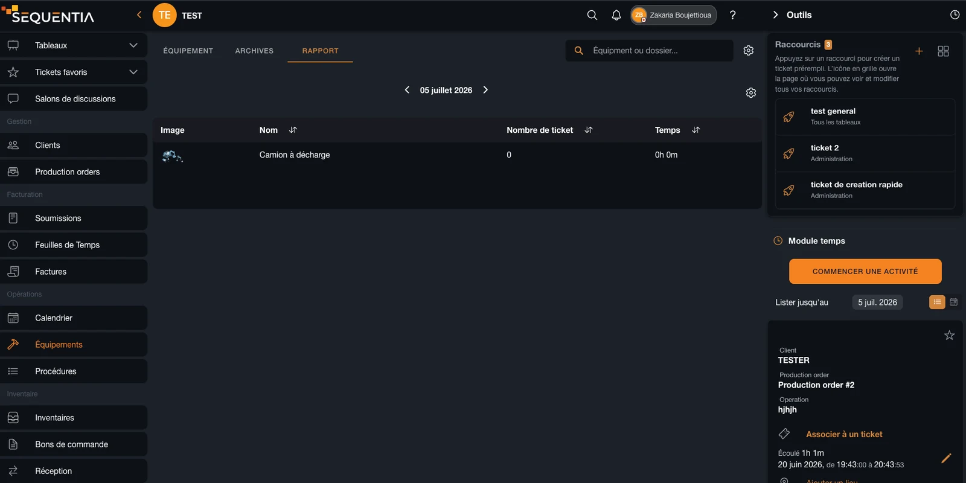The image size is (966, 483).
Task: Open Soumissions in sidebar
Action: tap(74, 218)
